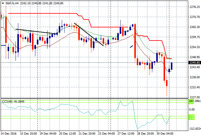Image resolution: width=201 pixels, height=137 pixels.
Task: Click the price scale label 2232.45
Action: pos(195,87)
